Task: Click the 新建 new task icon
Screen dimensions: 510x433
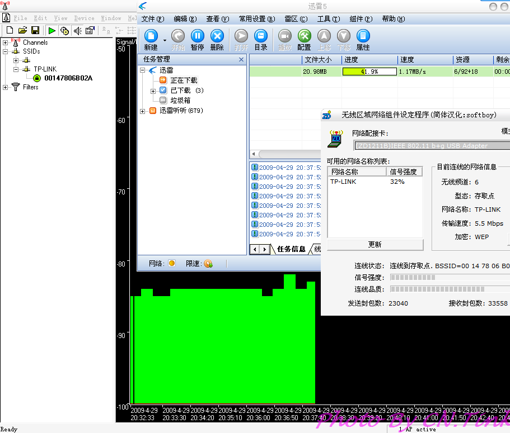Action: [x=151, y=40]
